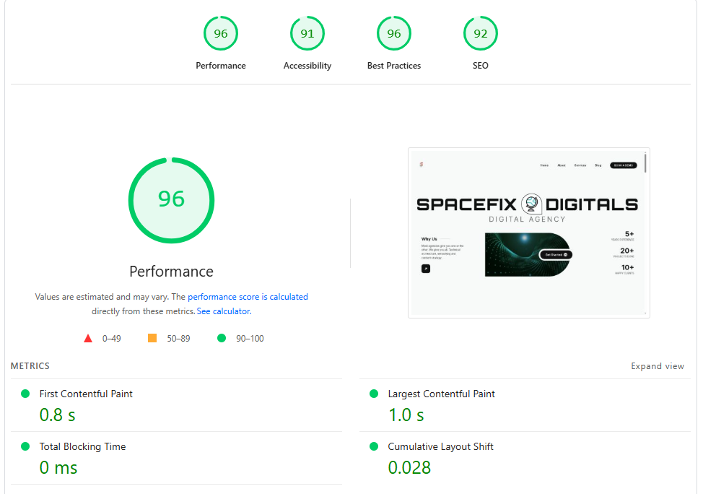
Task: Click the '1.0 s' metric value
Action: 406,415
